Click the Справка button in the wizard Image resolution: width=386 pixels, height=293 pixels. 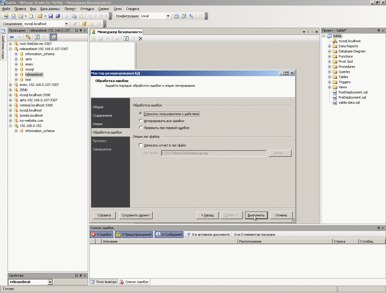click(x=104, y=215)
